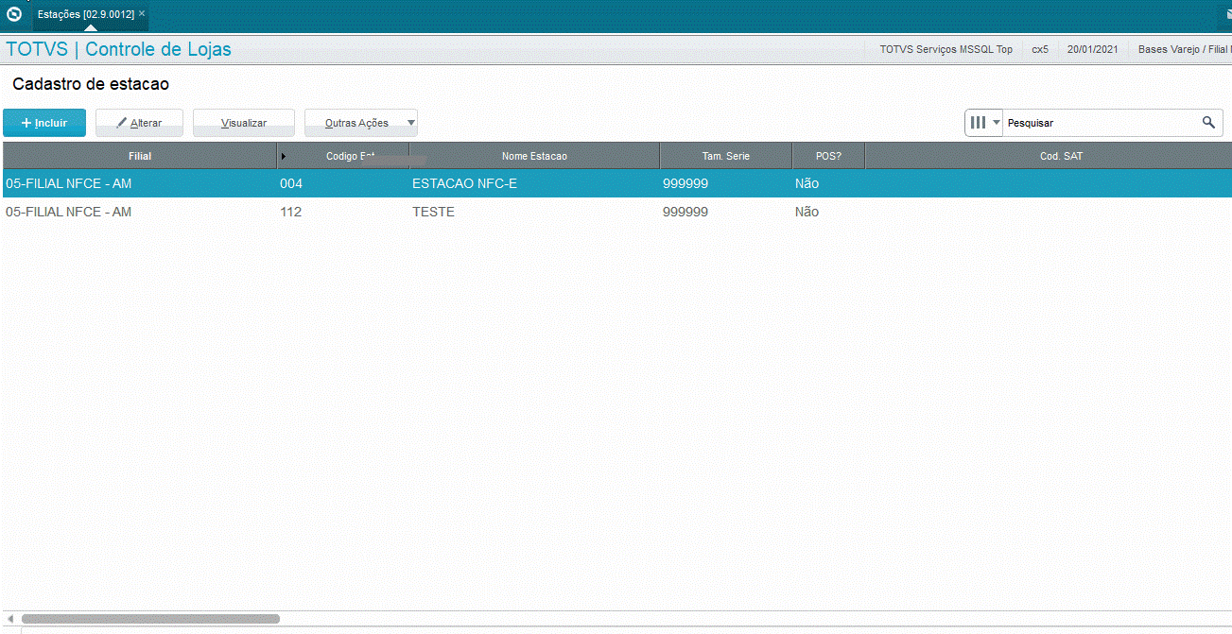Close the Estações [02.9.0012] tab
The image size is (1232, 634).
coord(142,14)
